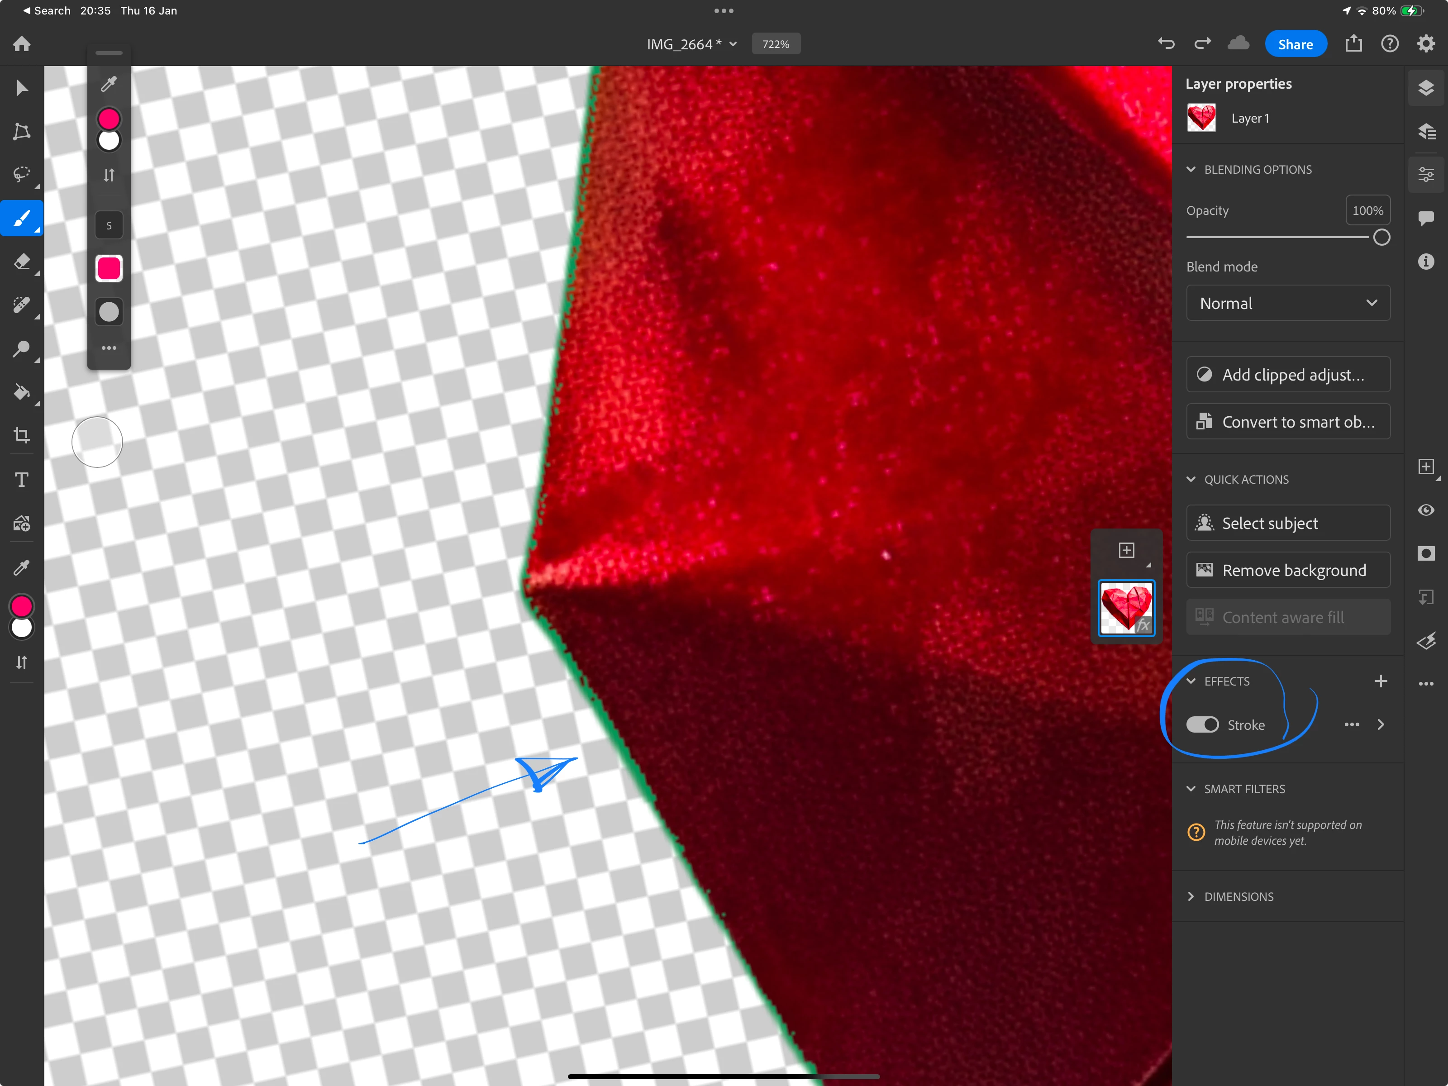1448x1086 pixels.
Task: Select the Paint Bucket fill tool
Action: pos(22,392)
